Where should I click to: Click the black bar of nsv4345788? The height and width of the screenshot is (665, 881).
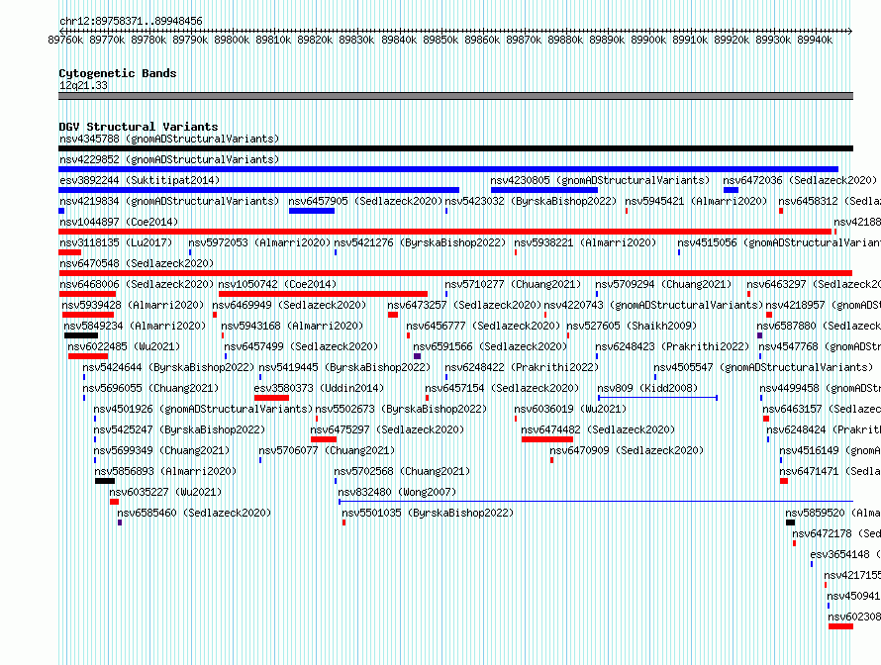tap(455, 148)
